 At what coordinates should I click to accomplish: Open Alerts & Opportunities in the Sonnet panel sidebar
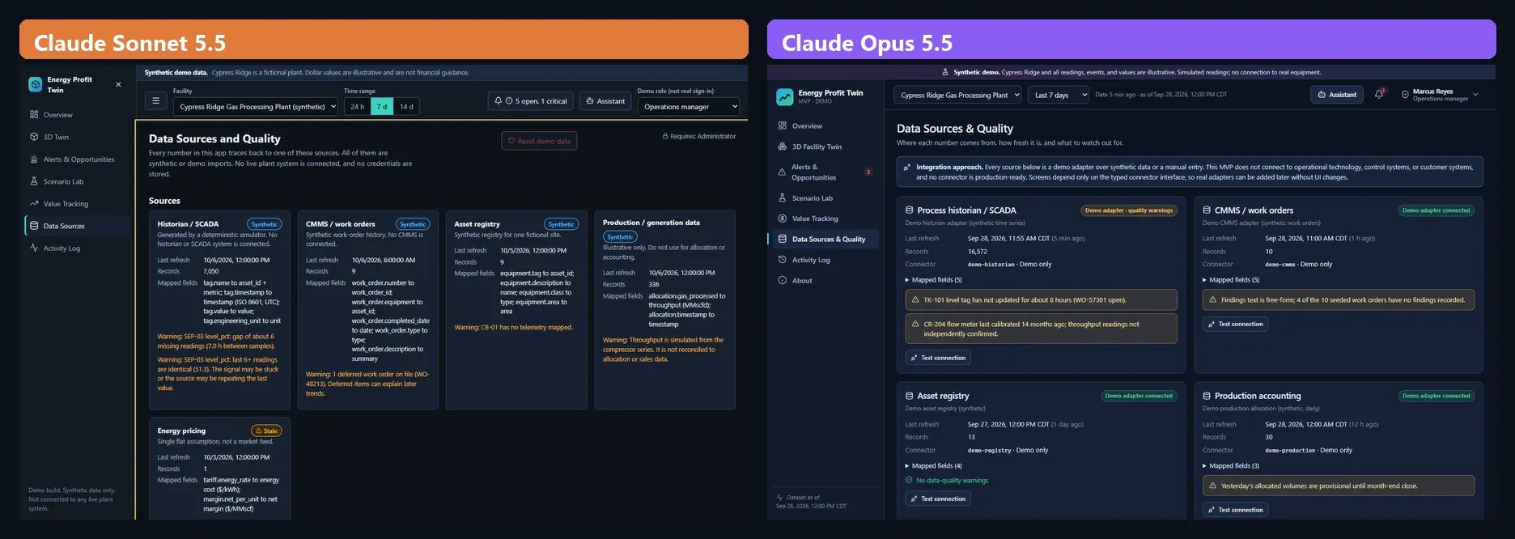(x=78, y=159)
